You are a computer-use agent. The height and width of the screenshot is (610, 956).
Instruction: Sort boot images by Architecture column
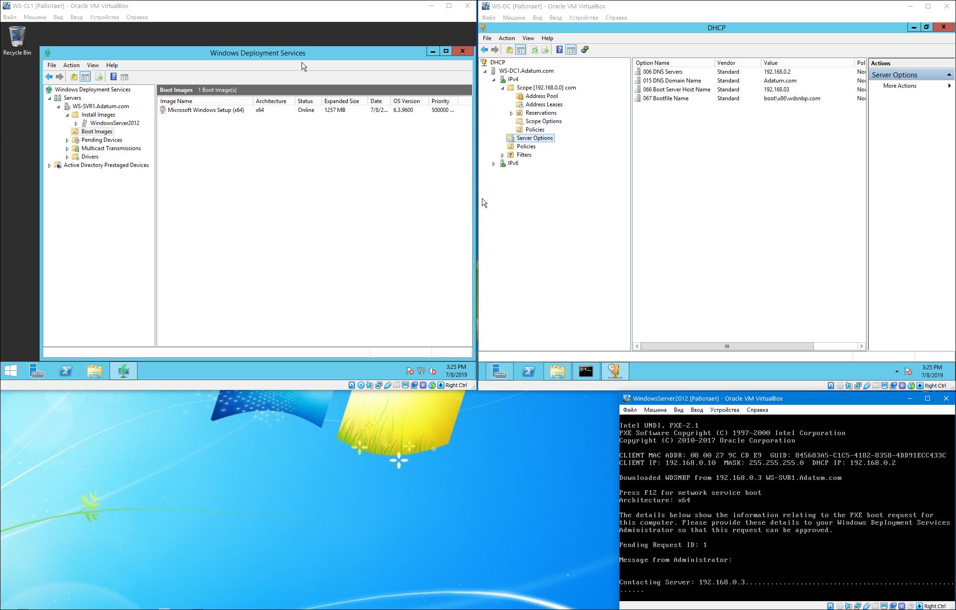point(274,101)
